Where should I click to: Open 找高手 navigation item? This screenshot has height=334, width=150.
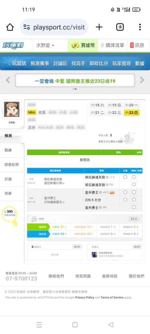pos(78,63)
